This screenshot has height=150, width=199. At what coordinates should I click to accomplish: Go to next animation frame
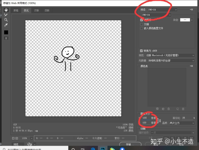[185, 138]
